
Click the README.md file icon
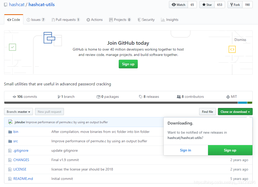(x=10, y=179)
